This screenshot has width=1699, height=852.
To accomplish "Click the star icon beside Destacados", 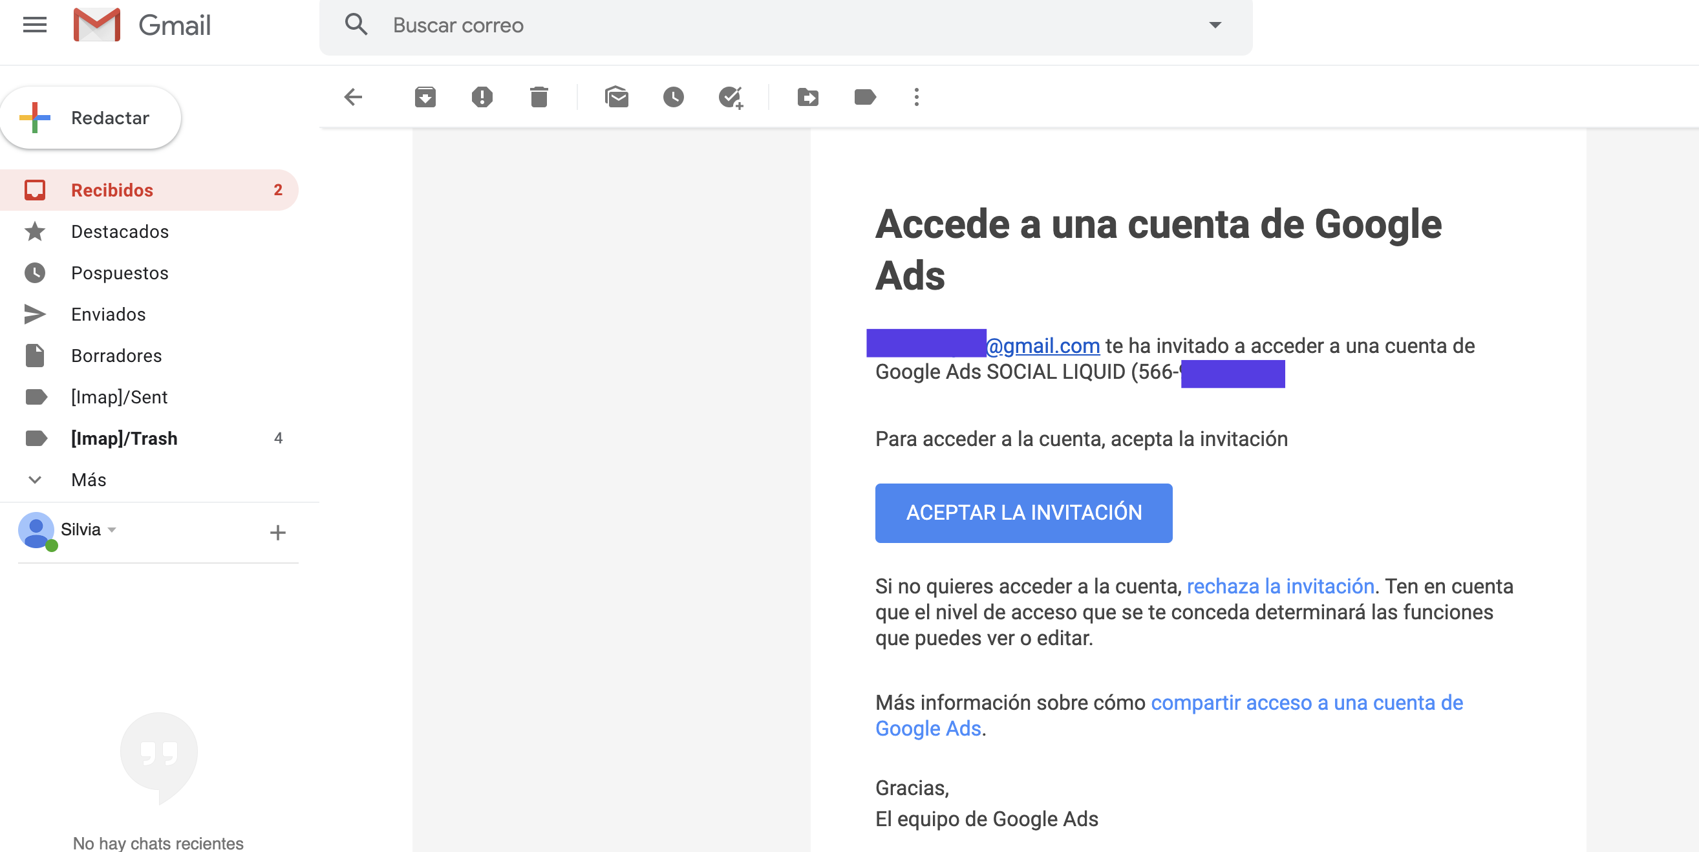I will tap(35, 231).
